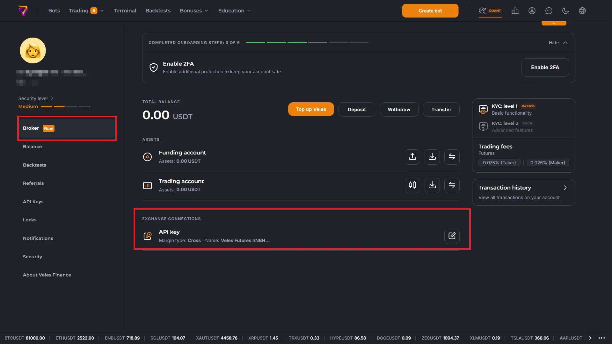Open the language globe icon
The height and width of the screenshot is (344, 612).
582,11
